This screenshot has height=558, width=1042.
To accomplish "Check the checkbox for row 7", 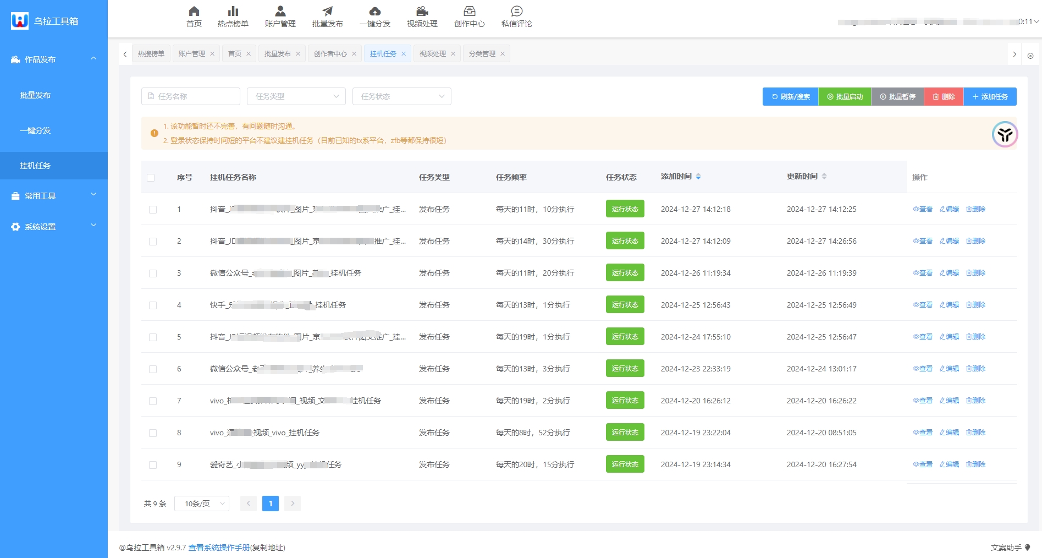I will pyautogui.click(x=153, y=401).
